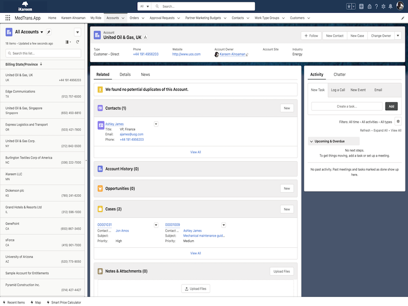Open activity filter settings gear
Viewport: 408px width, 306px height.
click(398, 121)
